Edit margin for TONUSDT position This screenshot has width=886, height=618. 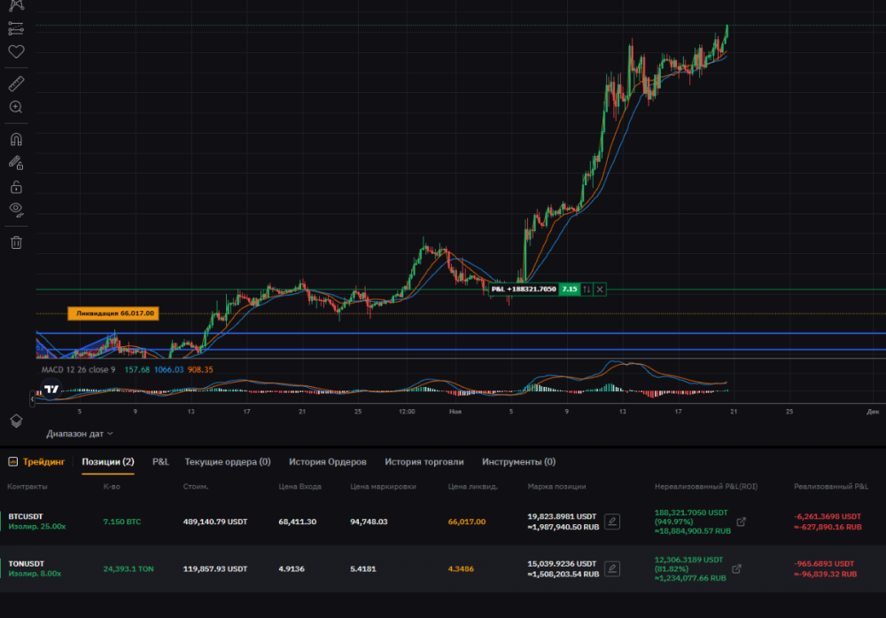[x=612, y=568]
